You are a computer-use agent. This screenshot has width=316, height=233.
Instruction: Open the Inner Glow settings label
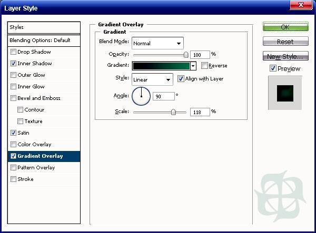pos(31,86)
